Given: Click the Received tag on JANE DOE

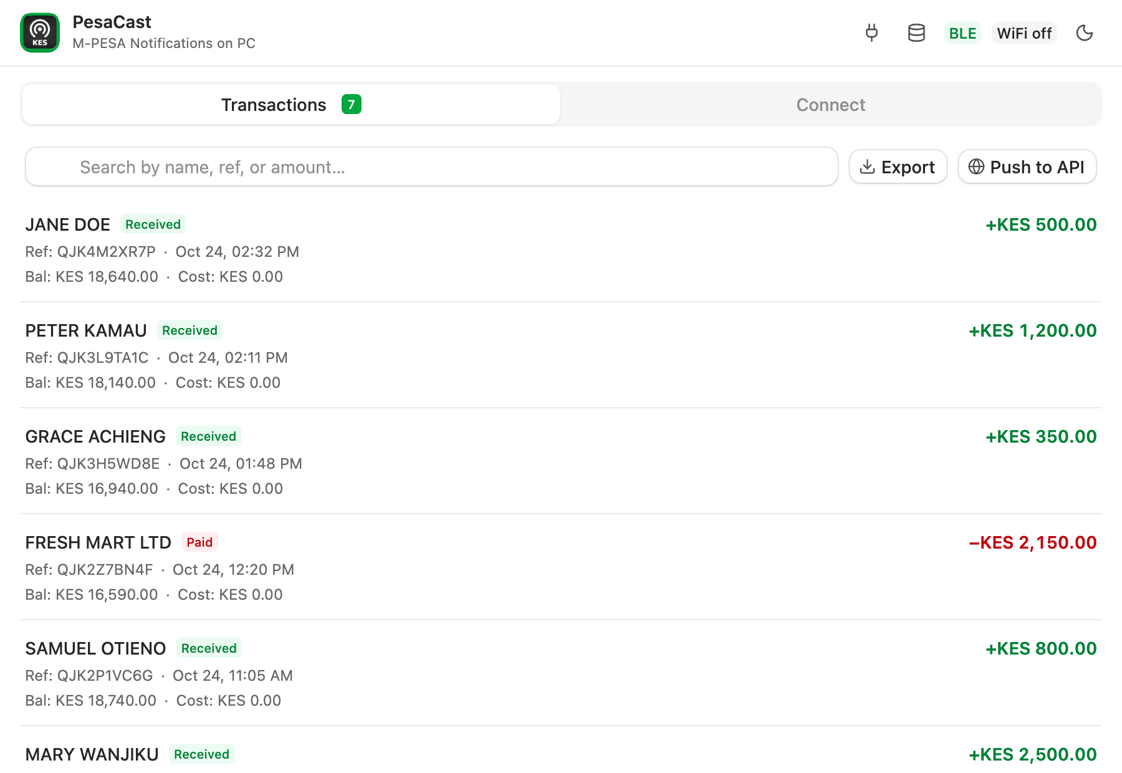Looking at the screenshot, I should 153,224.
